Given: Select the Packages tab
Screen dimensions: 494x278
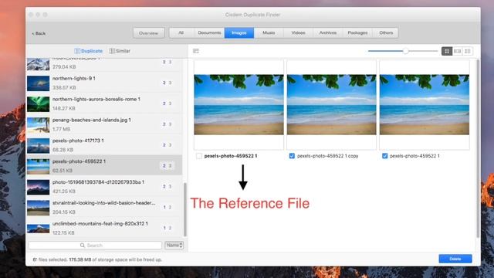Looking at the screenshot, I should coord(357,32).
